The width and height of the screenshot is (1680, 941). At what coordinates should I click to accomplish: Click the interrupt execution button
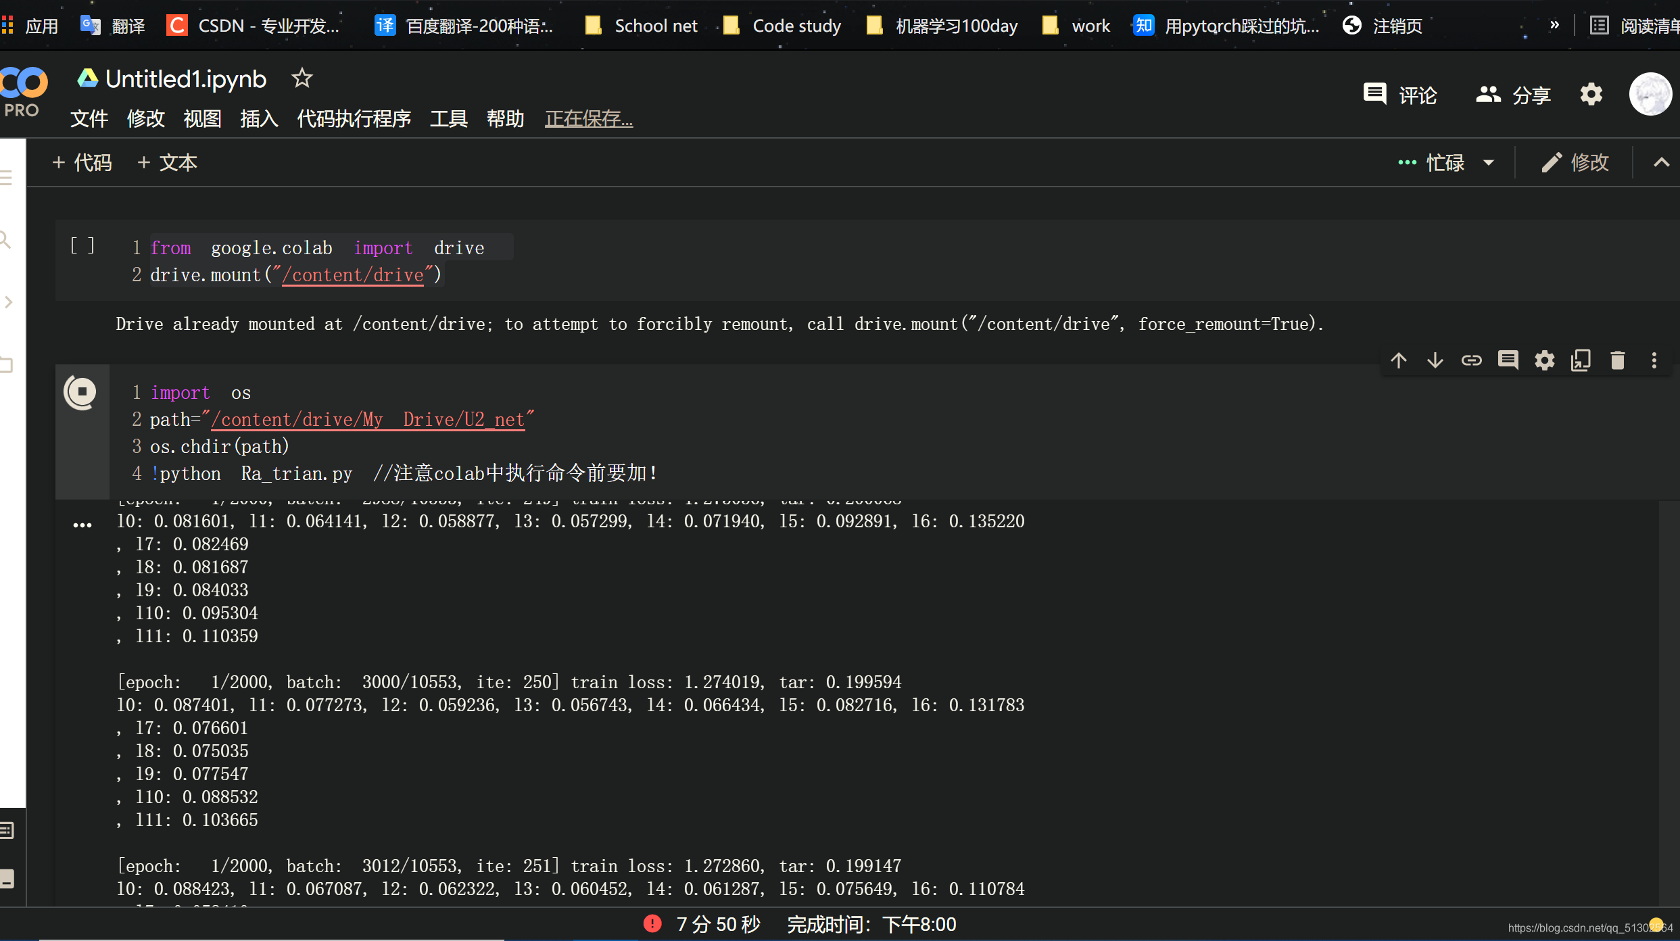[82, 392]
